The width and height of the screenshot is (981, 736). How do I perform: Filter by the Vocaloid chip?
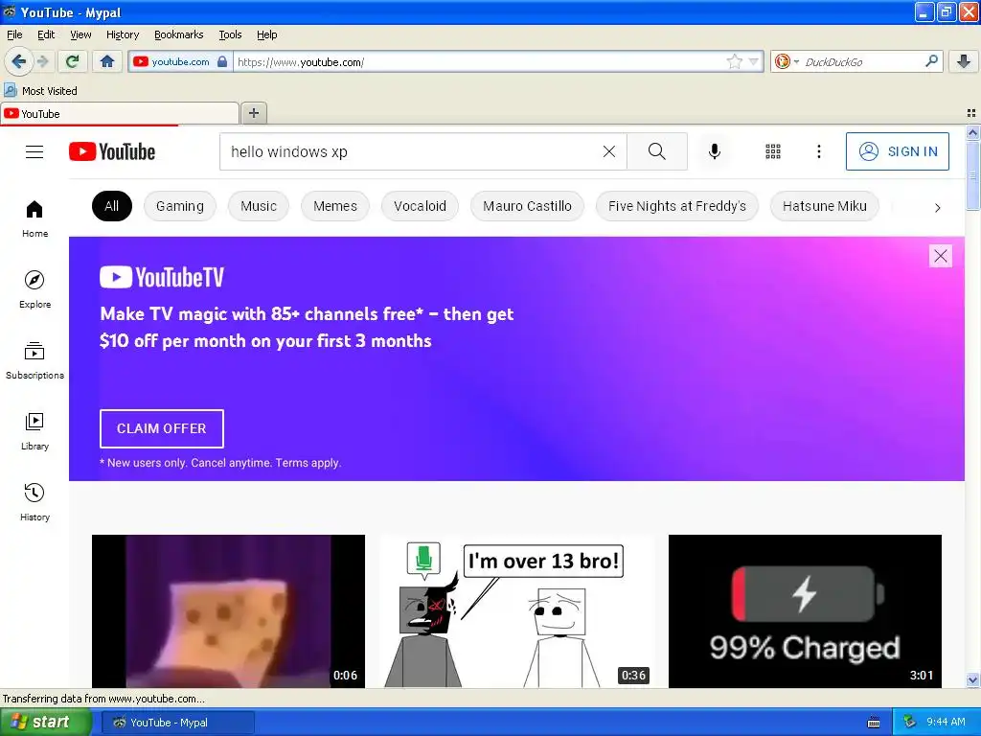[x=420, y=206]
